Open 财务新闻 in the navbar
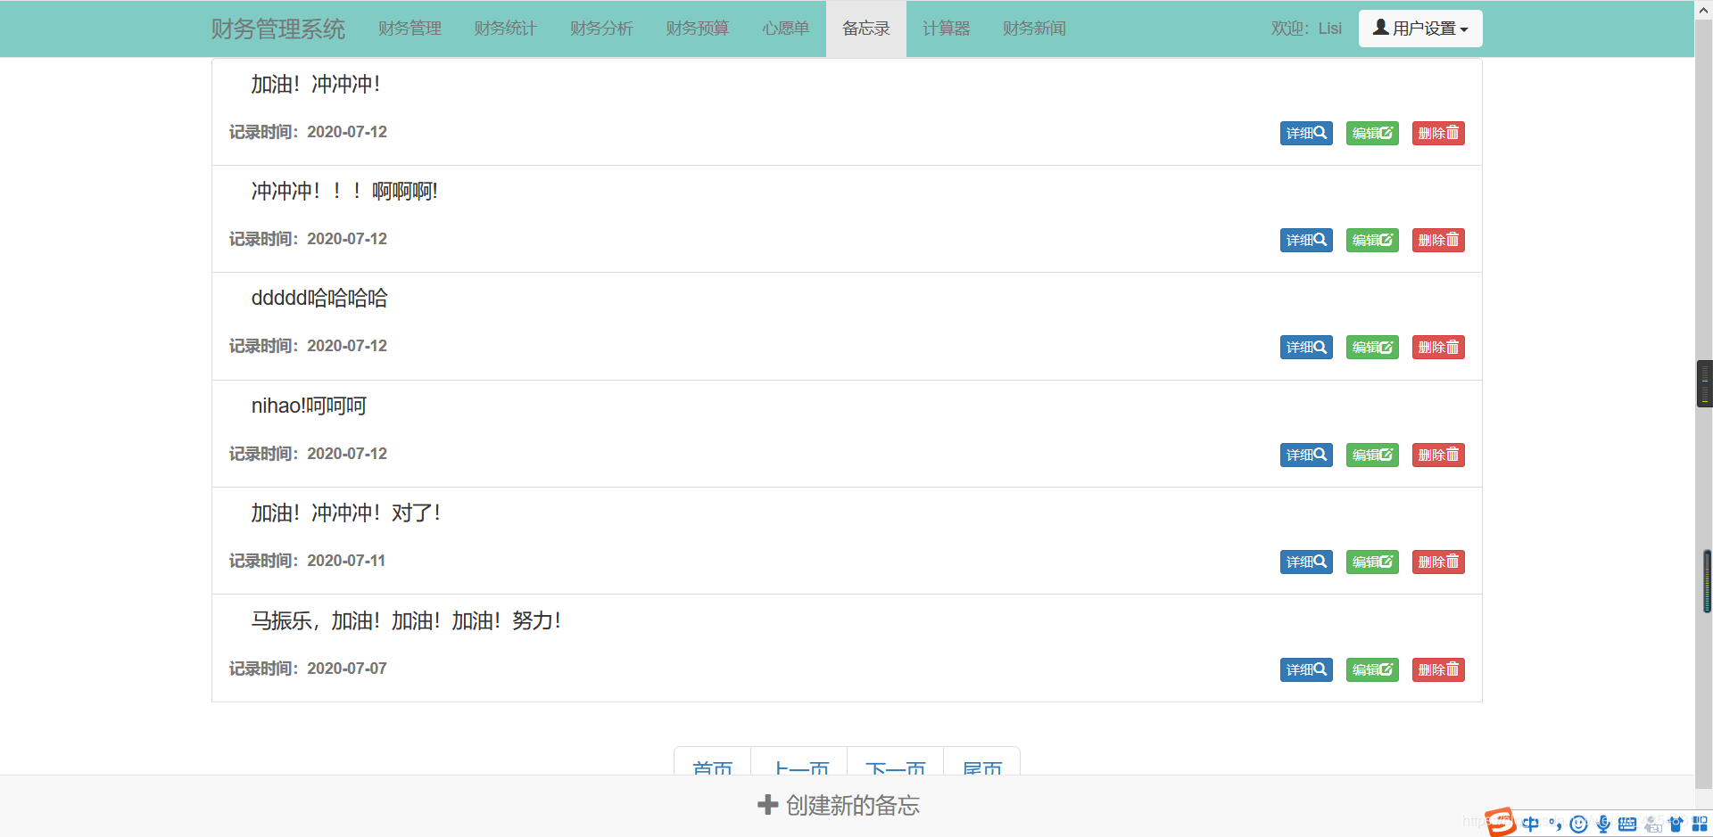This screenshot has height=837, width=1713. pyautogui.click(x=1034, y=29)
